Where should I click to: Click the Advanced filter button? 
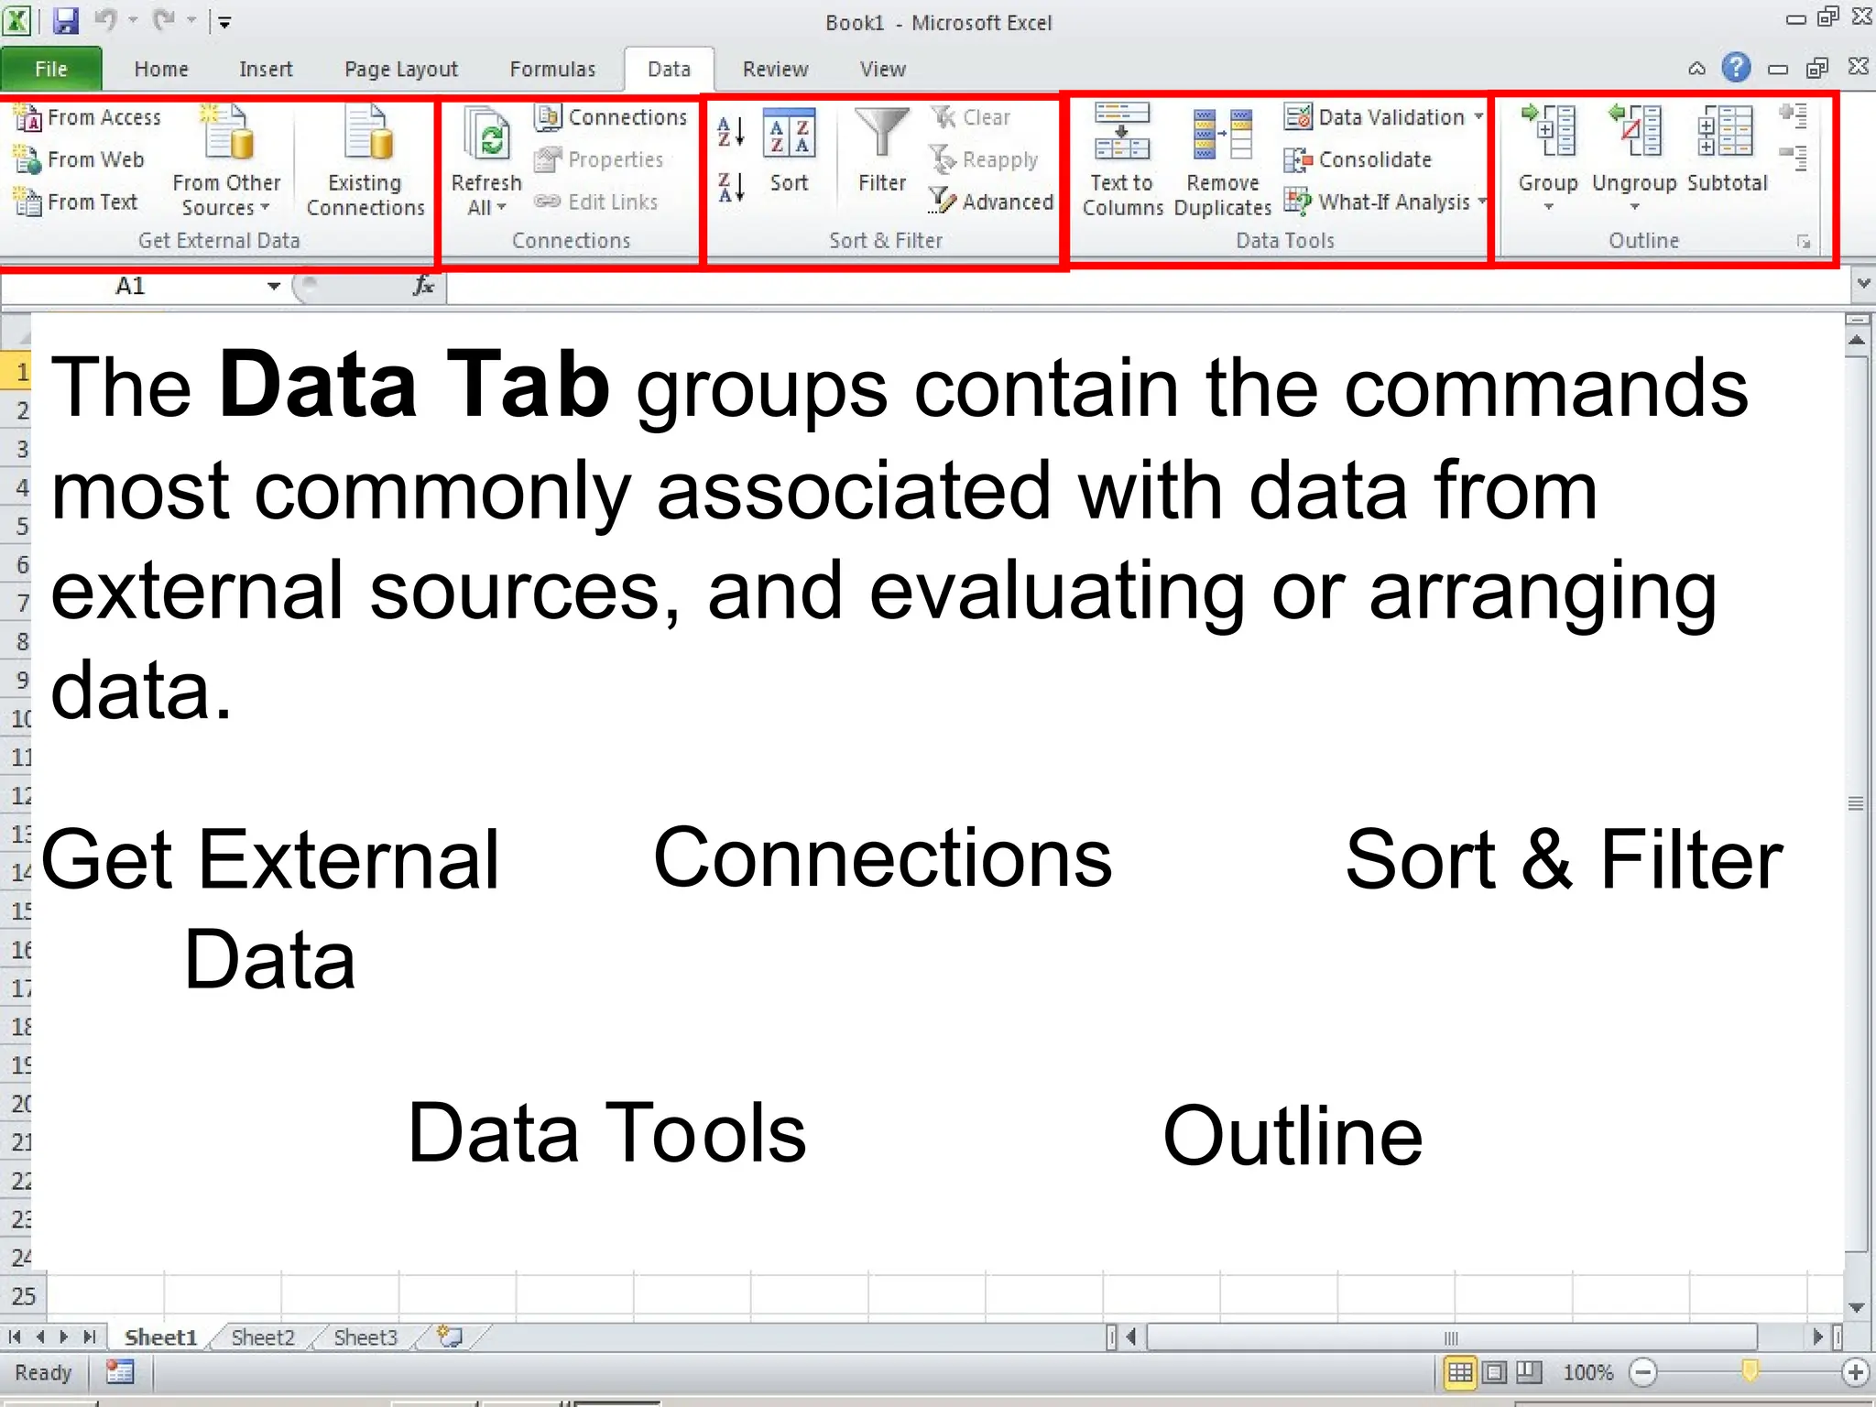pos(992,202)
